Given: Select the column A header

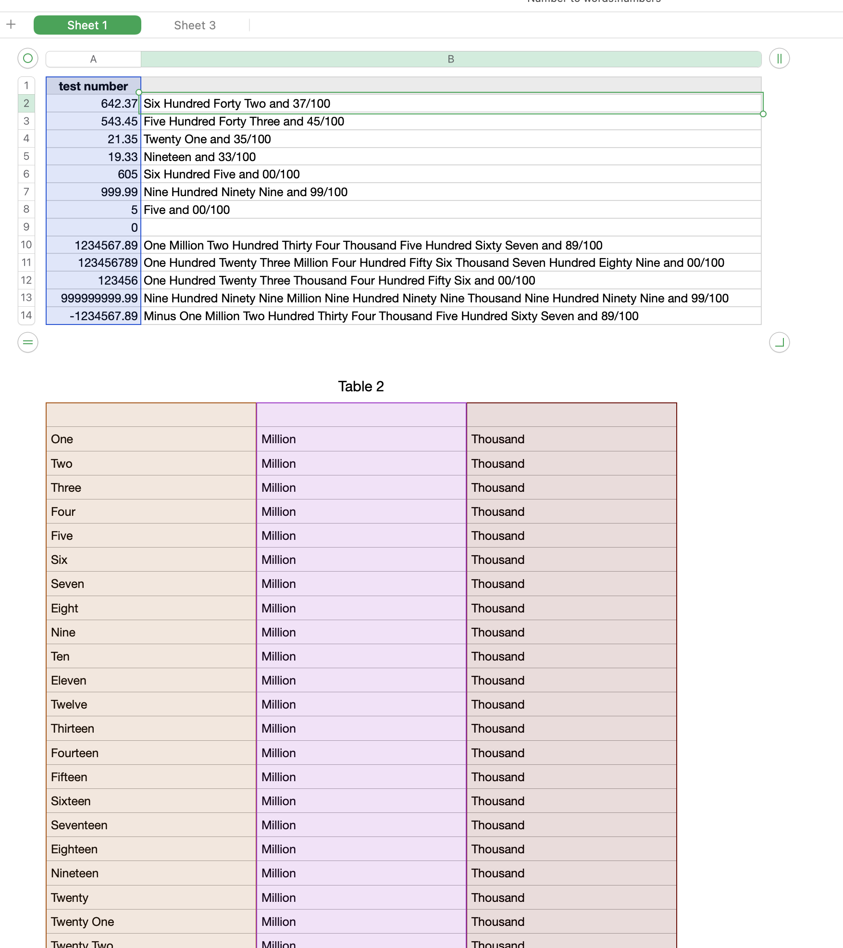Looking at the screenshot, I should click(92, 59).
